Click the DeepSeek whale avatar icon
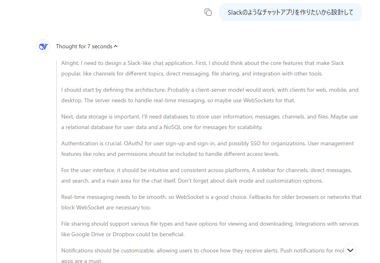Viewport: 380px width, 263px height. (43, 47)
